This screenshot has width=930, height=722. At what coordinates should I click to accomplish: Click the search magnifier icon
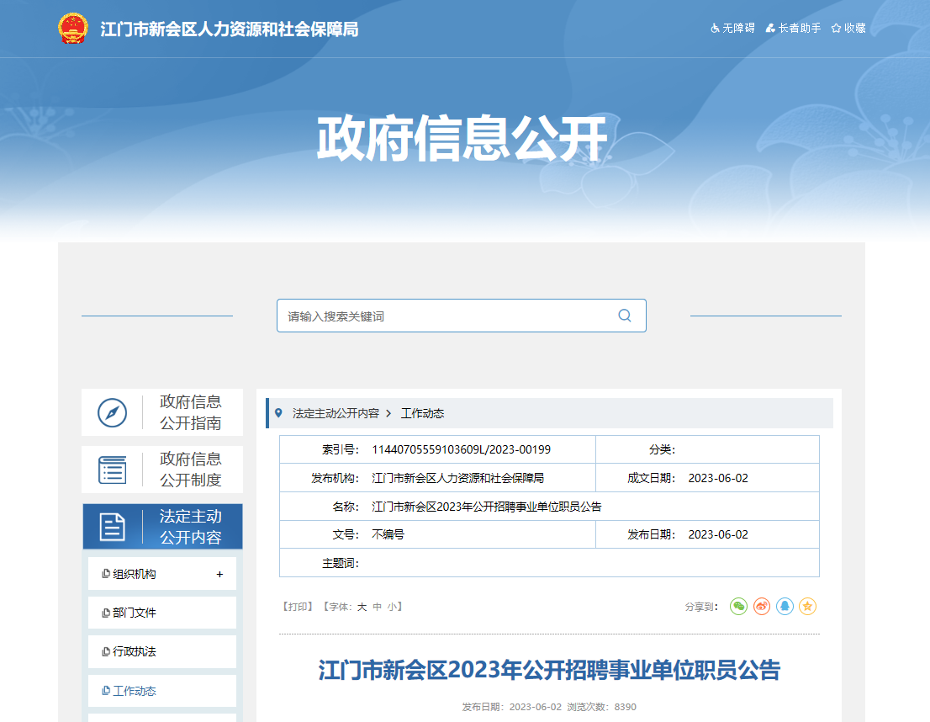[625, 316]
